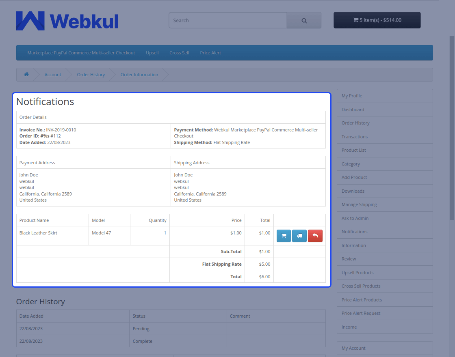Open Category in sidebar

point(385,164)
